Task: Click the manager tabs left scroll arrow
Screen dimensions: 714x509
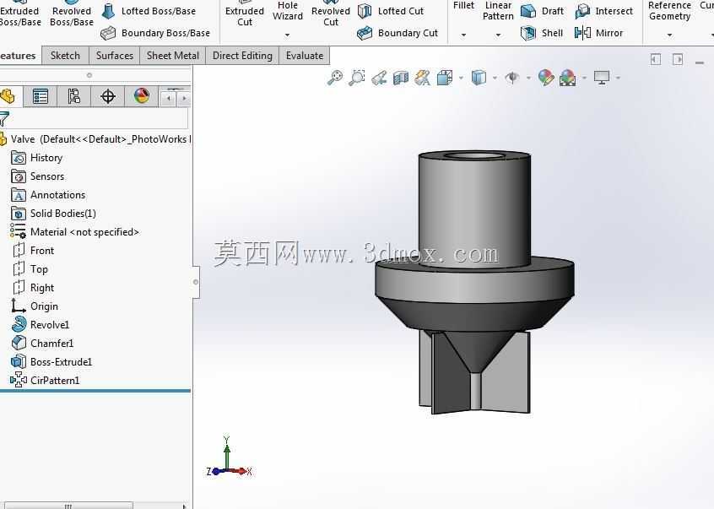Action: click(169, 98)
